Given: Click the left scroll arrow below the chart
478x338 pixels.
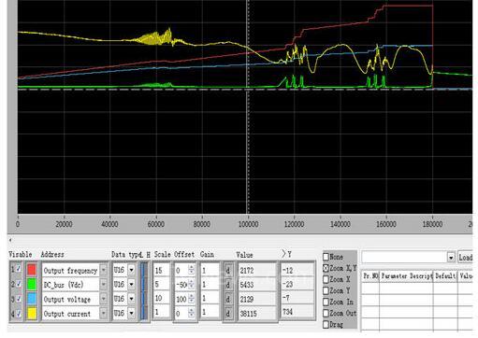Looking at the screenshot, I should coord(10,240).
